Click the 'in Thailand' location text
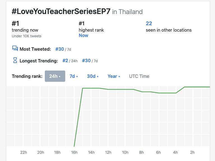Image resolution: width=215 pixels, height=161 pixels. [x=127, y=12]
